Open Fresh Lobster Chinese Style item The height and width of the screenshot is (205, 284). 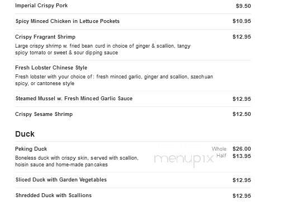(51, 68)
